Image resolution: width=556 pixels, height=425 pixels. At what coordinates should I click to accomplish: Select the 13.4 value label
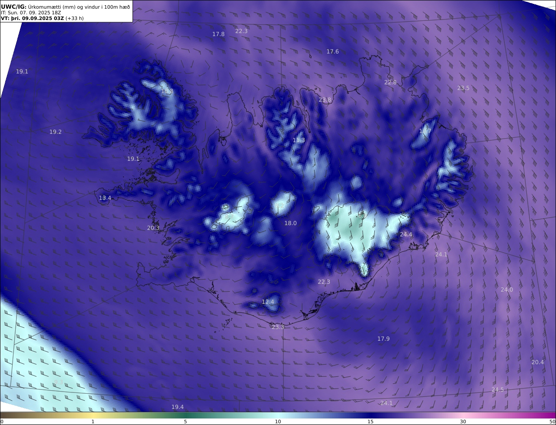(105, 198)
